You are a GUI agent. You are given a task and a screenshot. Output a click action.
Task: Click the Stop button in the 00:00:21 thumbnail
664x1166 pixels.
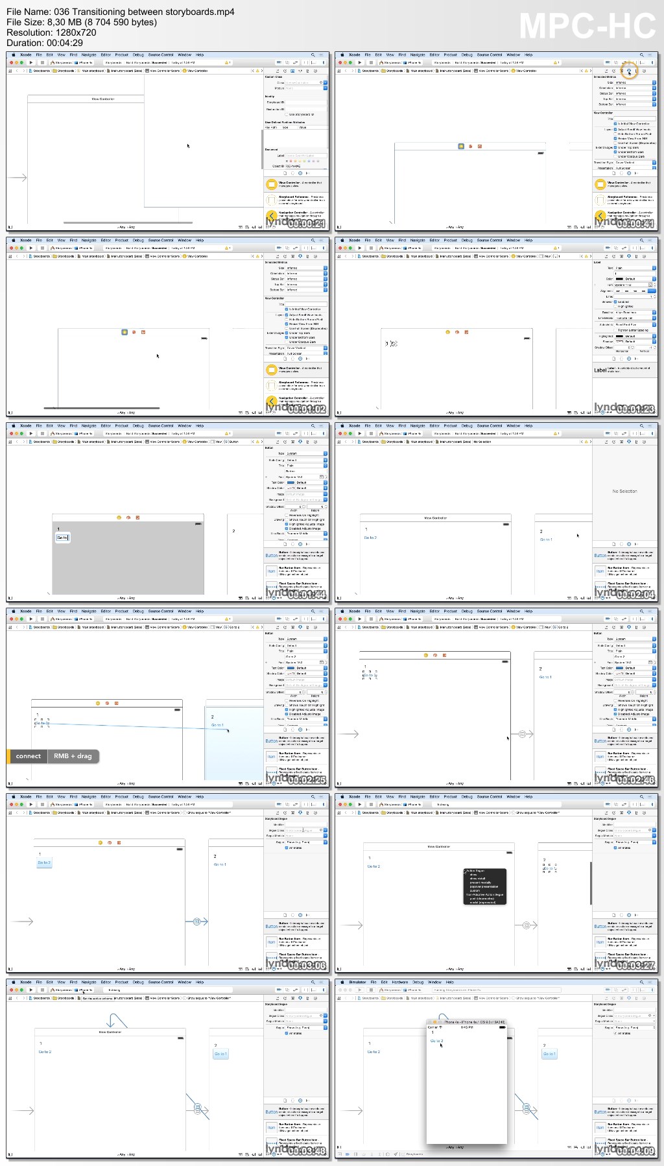click(42, 63)
